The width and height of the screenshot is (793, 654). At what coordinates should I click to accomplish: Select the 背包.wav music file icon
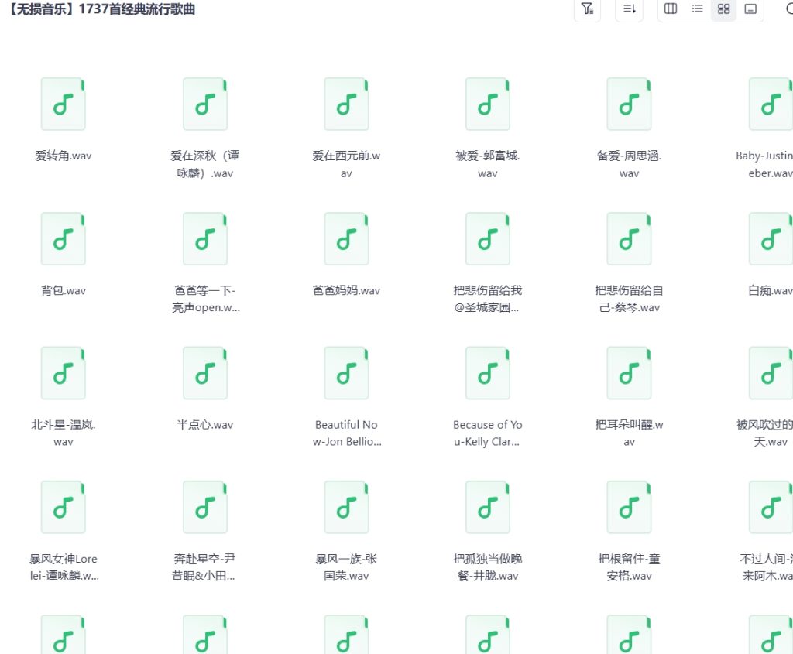pos(64,239)
